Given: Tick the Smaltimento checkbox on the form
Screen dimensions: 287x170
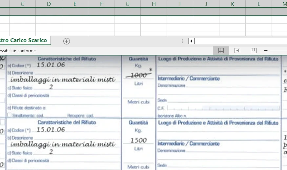Looking at the screenshot, I should coord(9,115).
